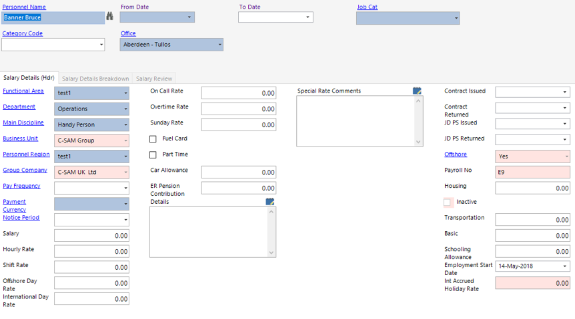The width and height of the screenshot is (575, 319).
Task: Open the To Date dropdown
Action: (308, 17)
